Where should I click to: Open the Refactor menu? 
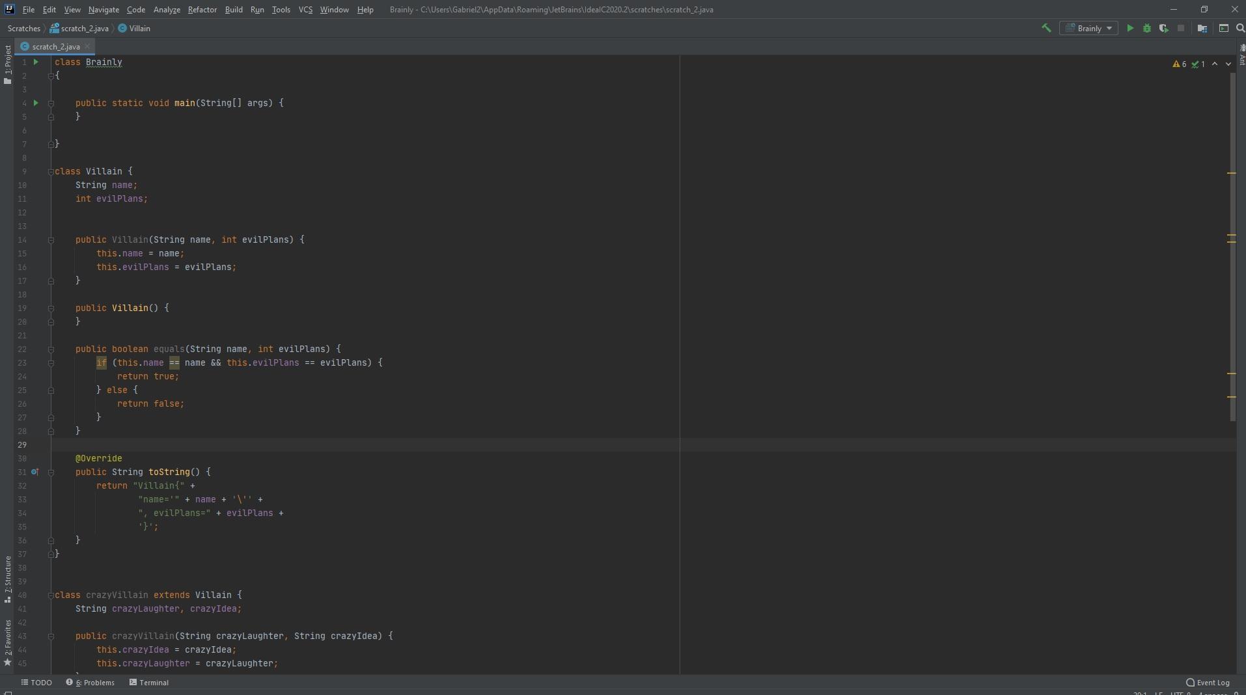coord(202,10)
